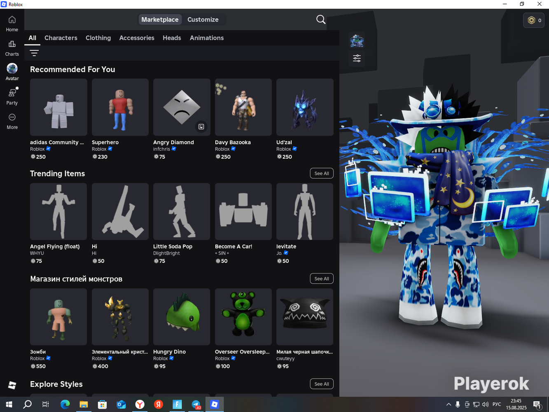This screenshot has width=549, height=412.
Task: Click the WHYU creator link
Action: (37, 253)
